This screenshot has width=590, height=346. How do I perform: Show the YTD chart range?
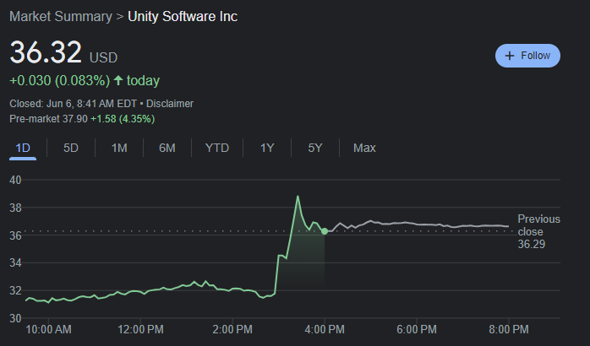[217, 149]
